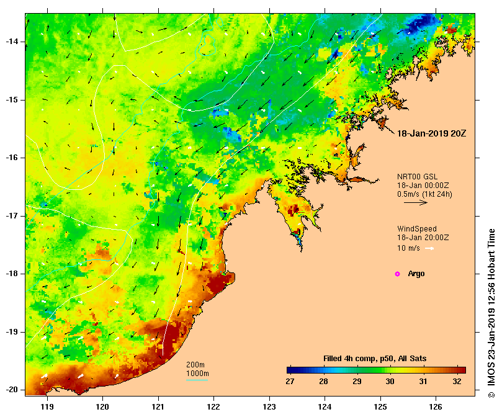This screenshot has height=417, width=502.
Task: Click the green 29.5 region of colorbar
Action: pos(374,370)
